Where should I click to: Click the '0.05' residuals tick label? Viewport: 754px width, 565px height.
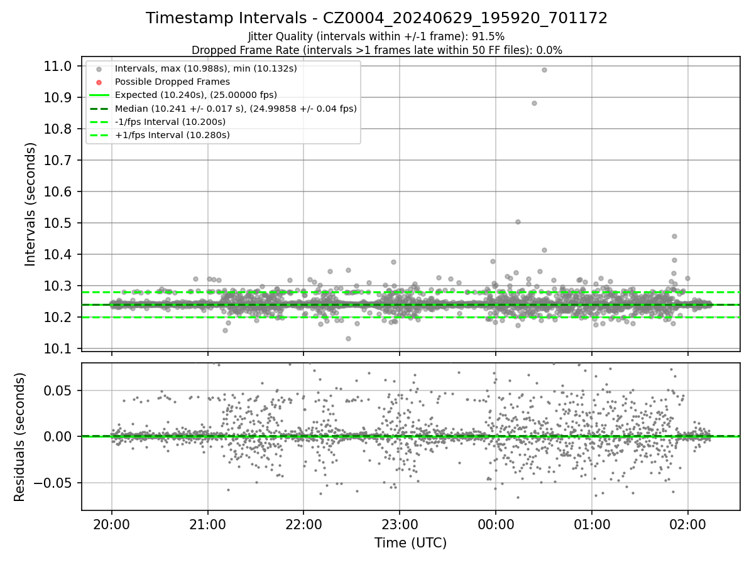(59, 390)
